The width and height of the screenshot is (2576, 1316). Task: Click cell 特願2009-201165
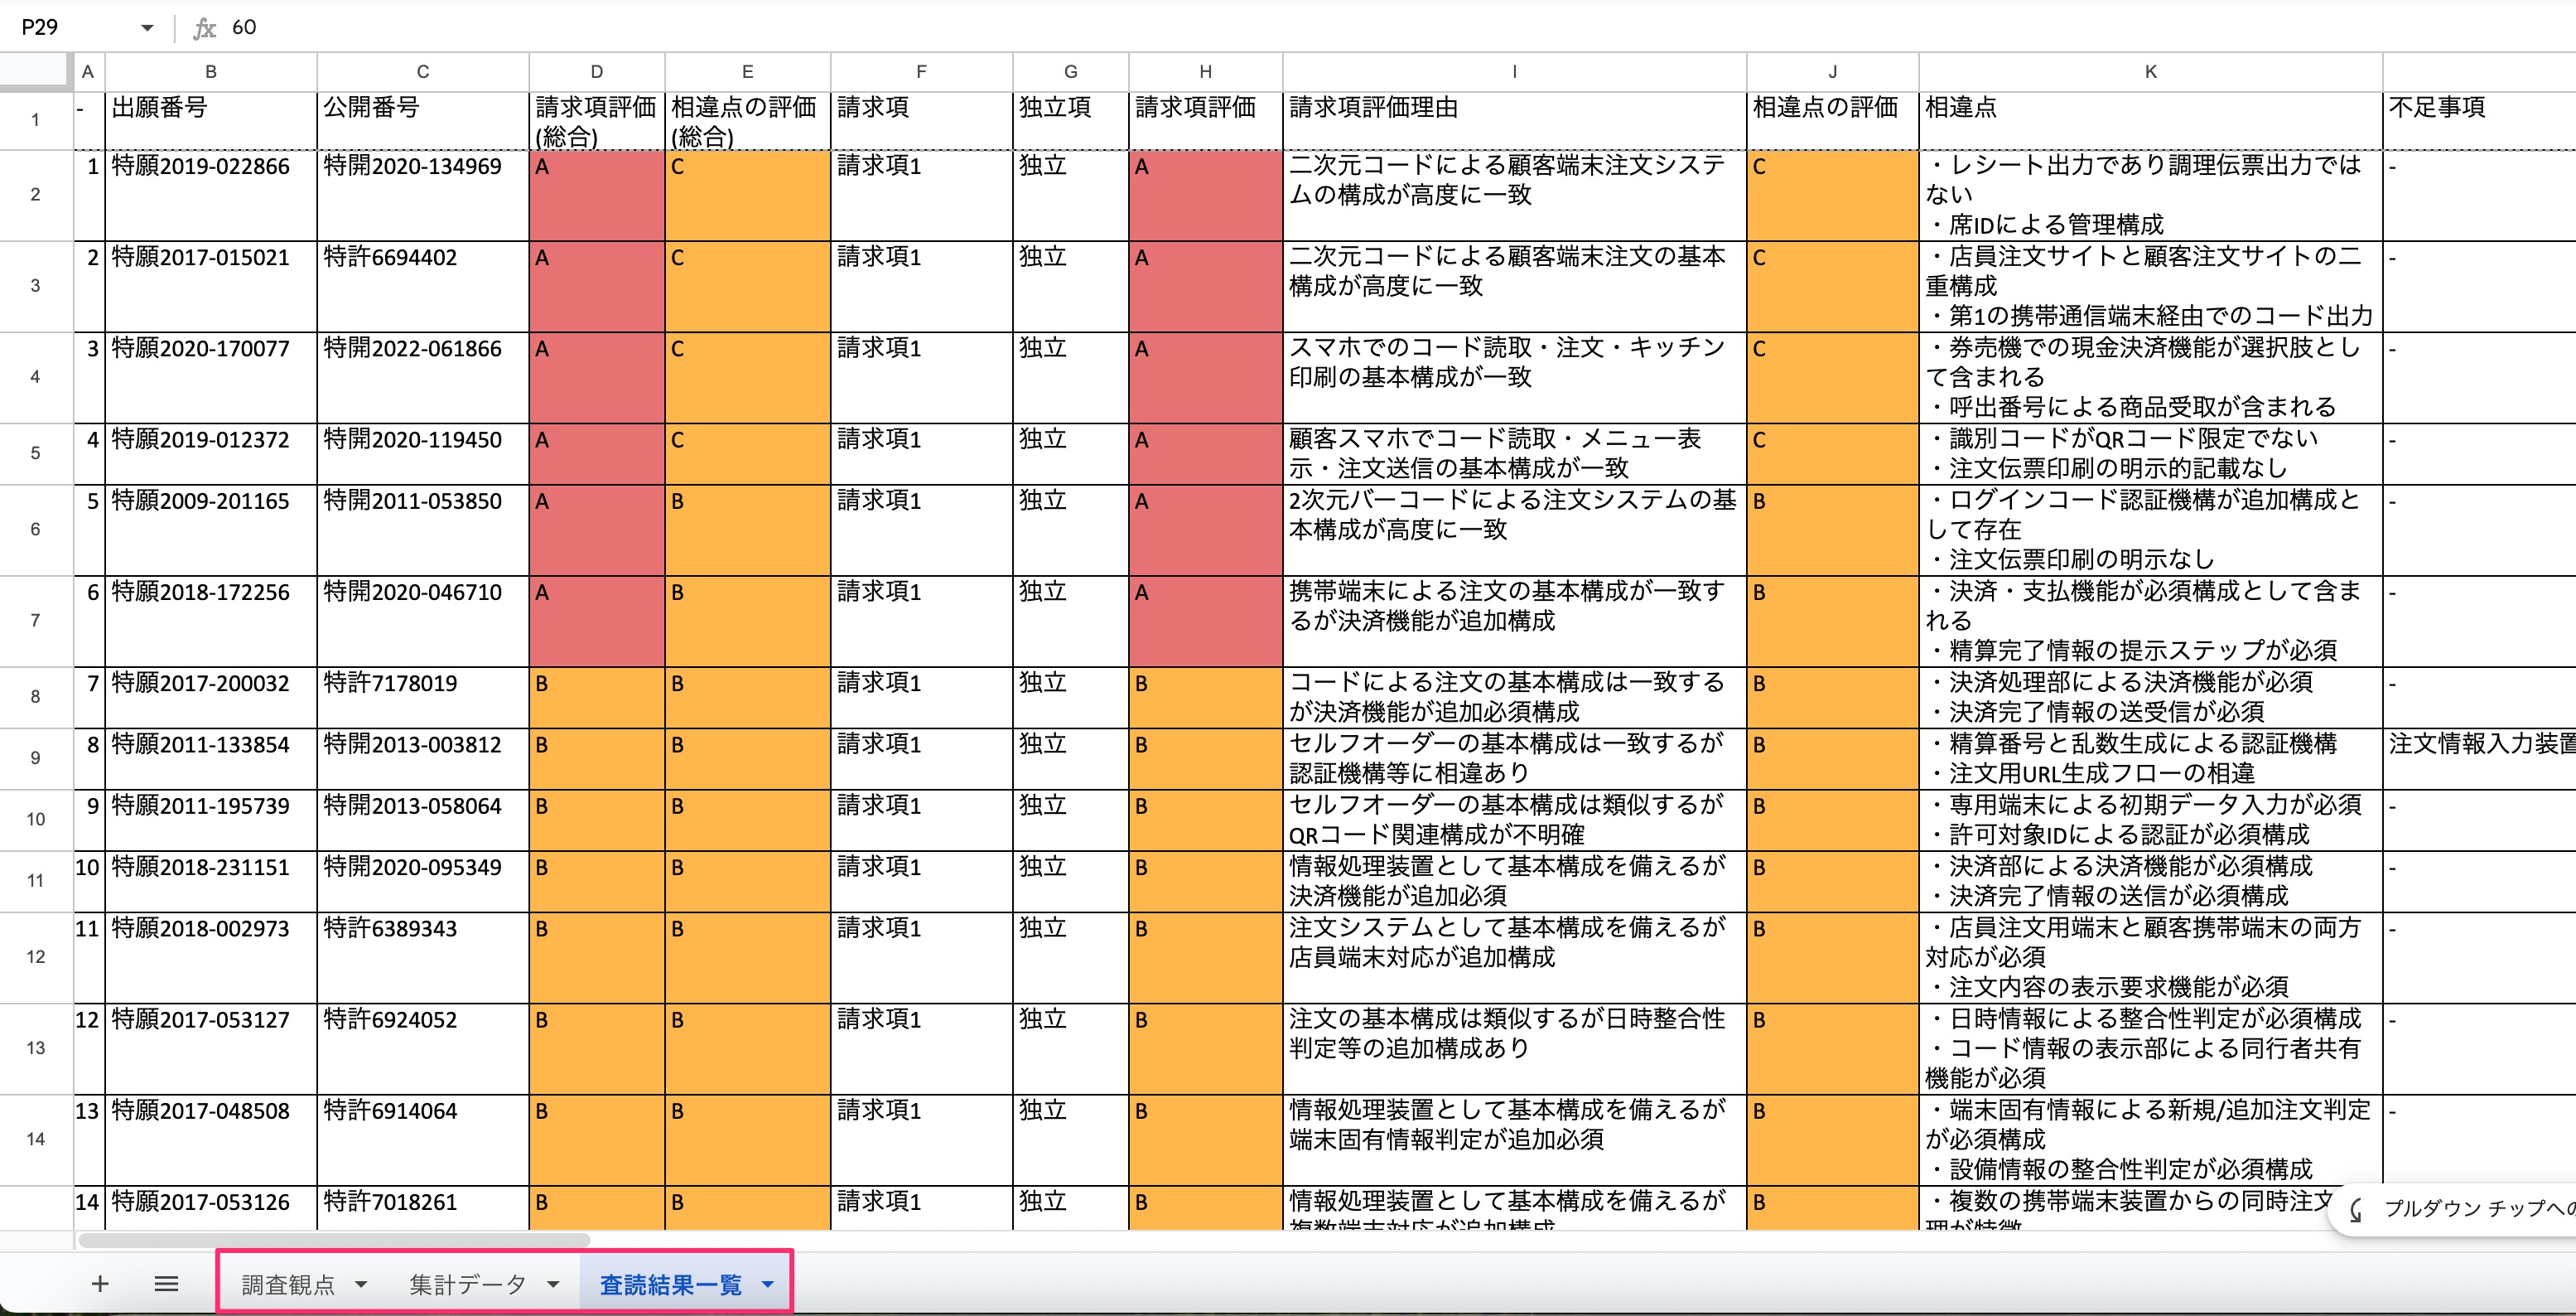point(211,530)
